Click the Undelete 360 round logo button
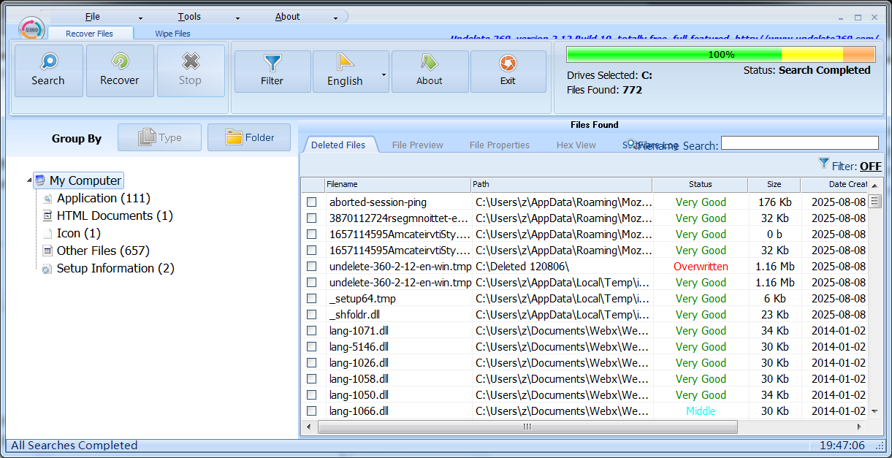Screen dimensions: 892x458 (x=31, y=28)
